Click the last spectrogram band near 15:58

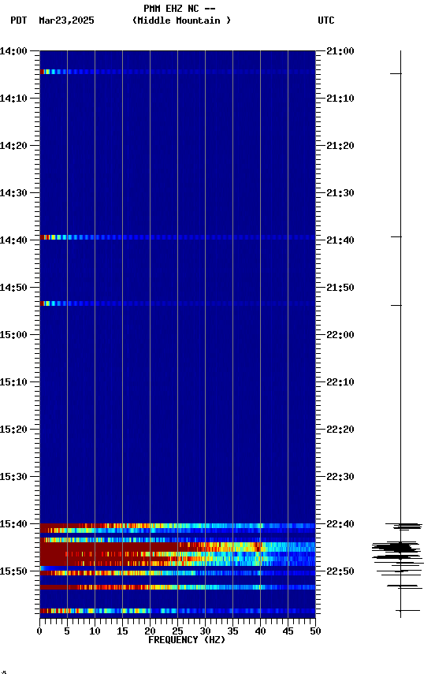(x=177, y=611)
